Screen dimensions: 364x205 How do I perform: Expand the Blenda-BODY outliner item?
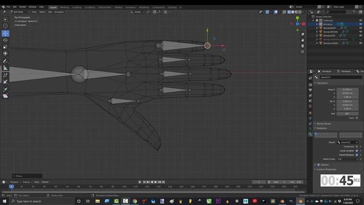[317, 28]
